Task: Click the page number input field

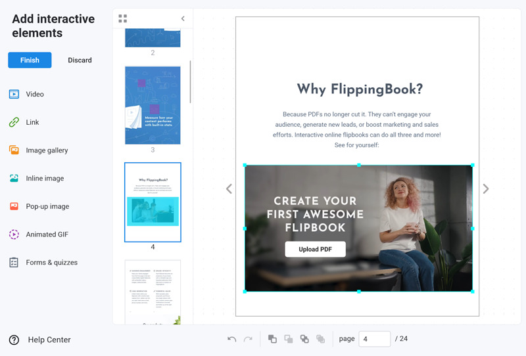Action: tap(374, 339)
